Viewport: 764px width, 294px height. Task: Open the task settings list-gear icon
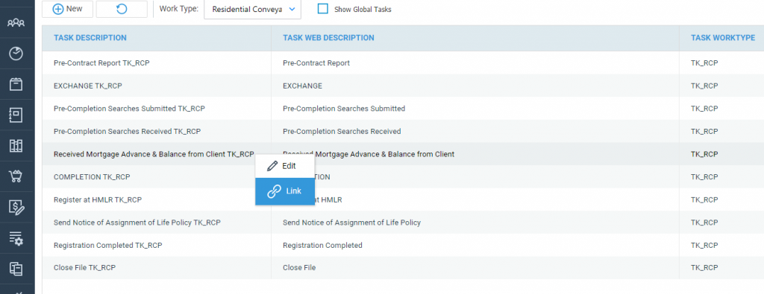(x=16, y=238)
